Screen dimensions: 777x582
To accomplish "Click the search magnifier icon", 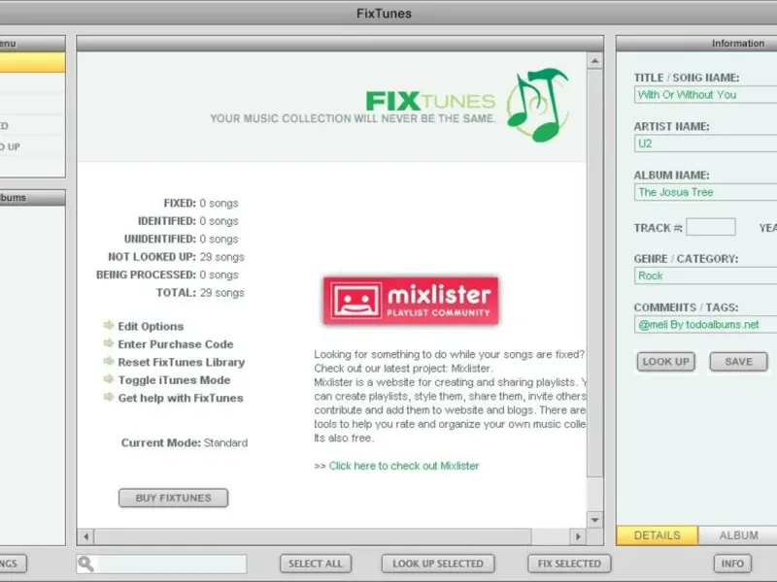I will click(x=85, y=564).
